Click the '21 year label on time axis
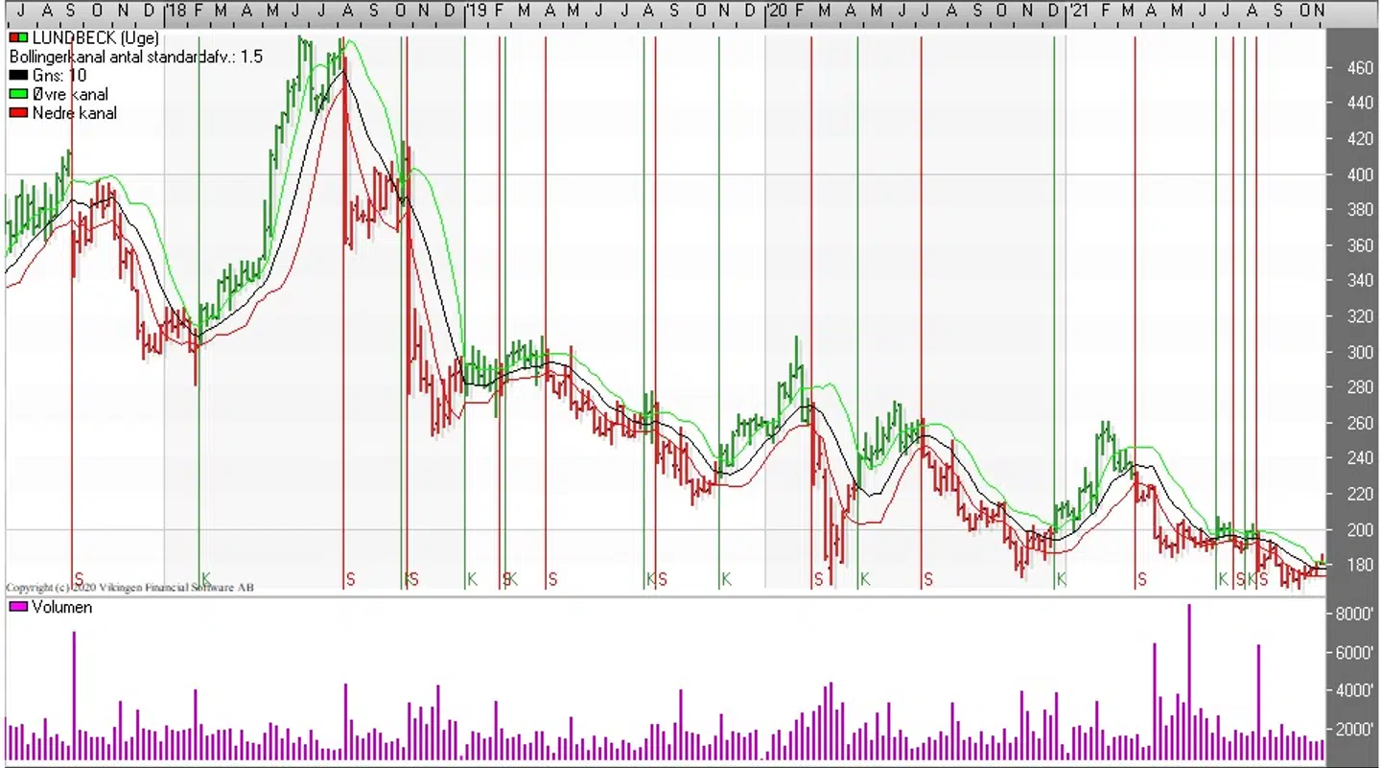1381x768 pixels. (x=1079, y=10)
